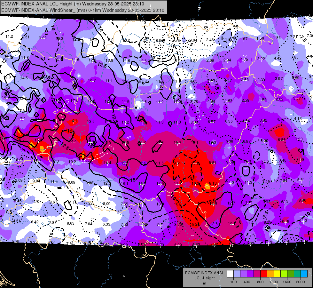This screenshot has height=288, width=313.
Task: Click the WindShear 0-1km title line
Action: [82, 10]
